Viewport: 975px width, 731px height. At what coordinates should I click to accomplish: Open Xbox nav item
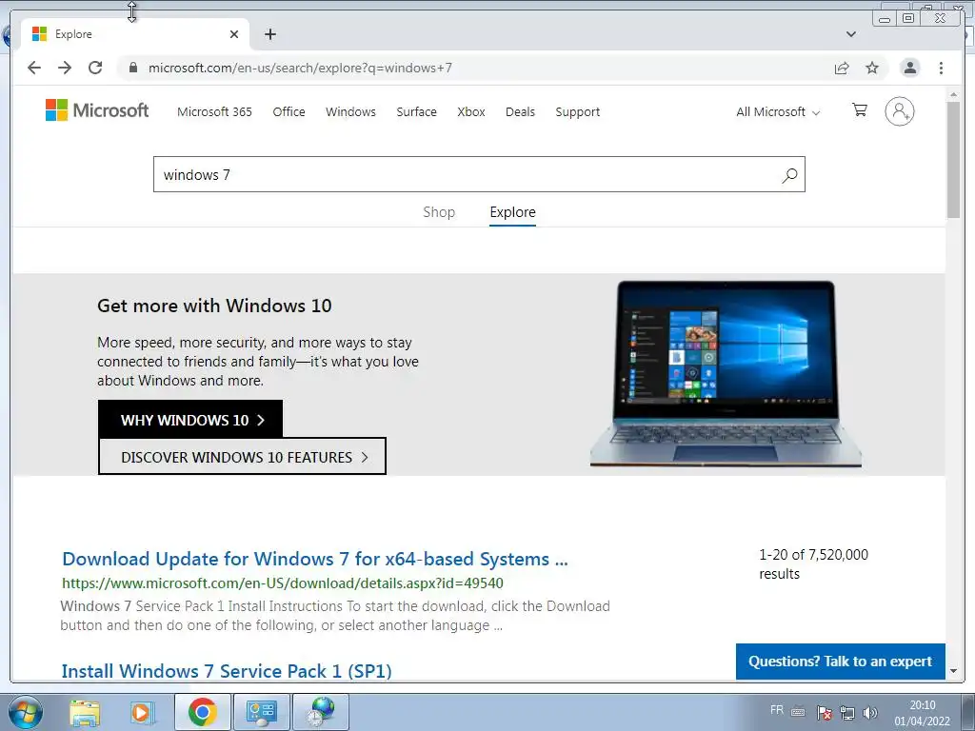470,112
